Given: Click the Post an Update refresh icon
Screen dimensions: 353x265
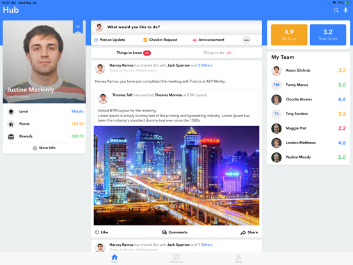Looking at the screenshot, I should coord(96,40).
